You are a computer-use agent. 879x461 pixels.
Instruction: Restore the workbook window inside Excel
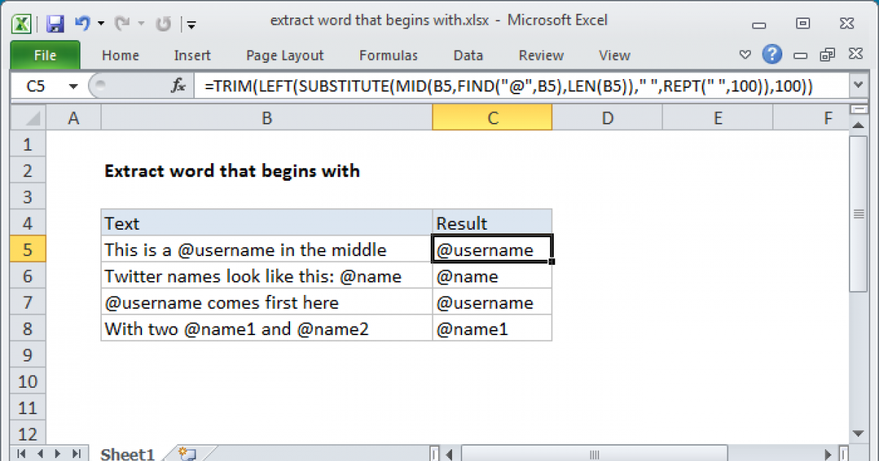[828, 55]
